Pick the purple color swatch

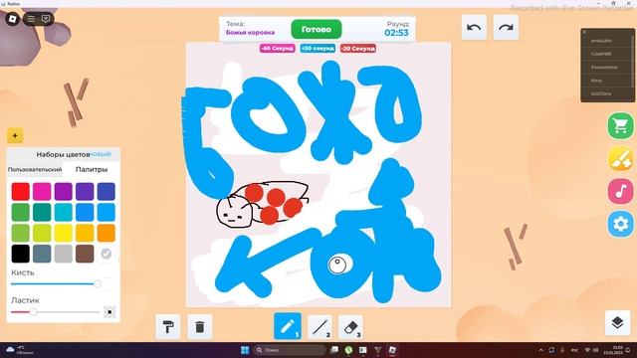click(64, 192)
